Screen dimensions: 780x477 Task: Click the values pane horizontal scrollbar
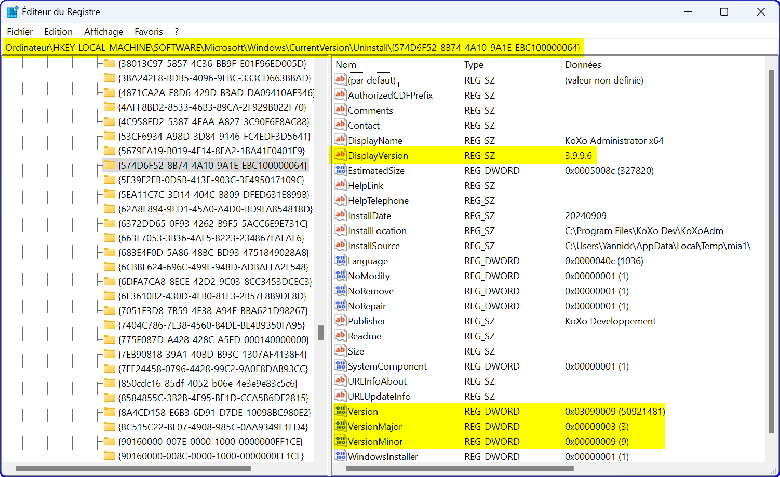(460, 468)
